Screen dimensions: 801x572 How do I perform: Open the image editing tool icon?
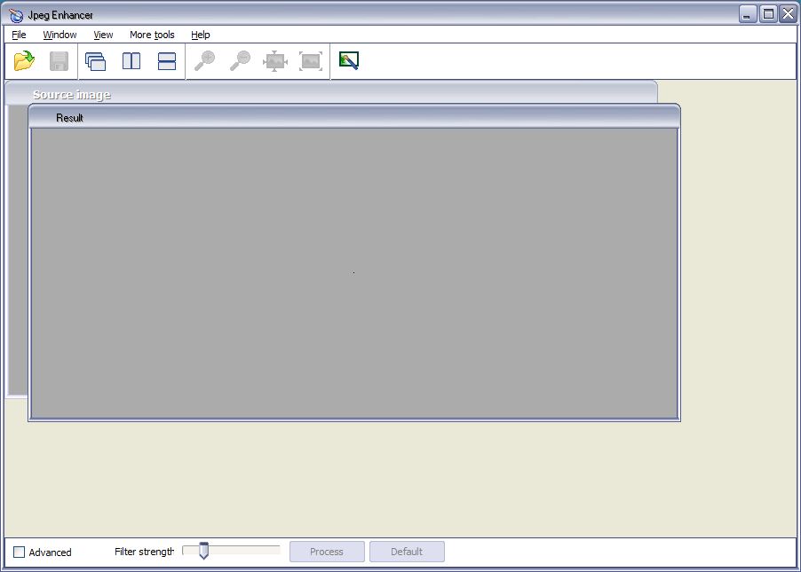pyautogui.click(x=349, y=60)
